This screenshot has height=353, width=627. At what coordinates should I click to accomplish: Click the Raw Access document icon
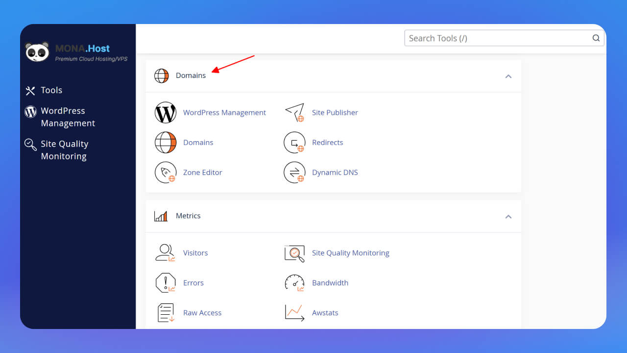coord(166,313)
